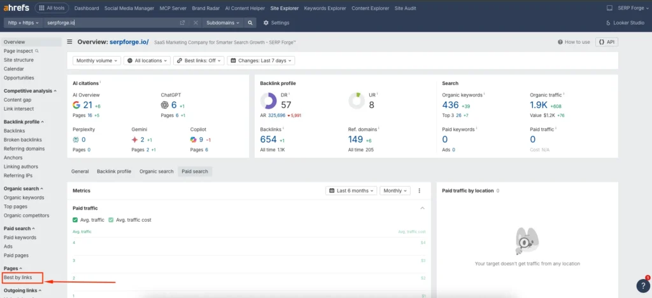Image resolution: width=652 pixels, height=298 pixels.
Task: Click the API button
Action: pos(606,42)
